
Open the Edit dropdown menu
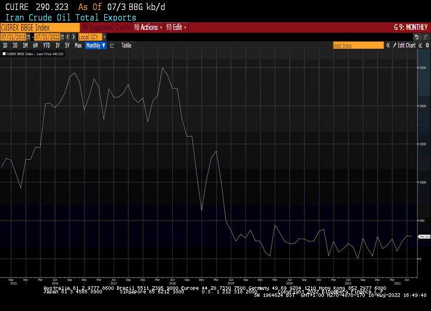click(x=176, y=28)
